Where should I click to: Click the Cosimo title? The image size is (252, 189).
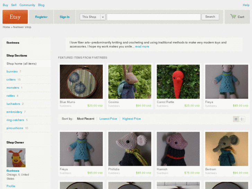114,102
